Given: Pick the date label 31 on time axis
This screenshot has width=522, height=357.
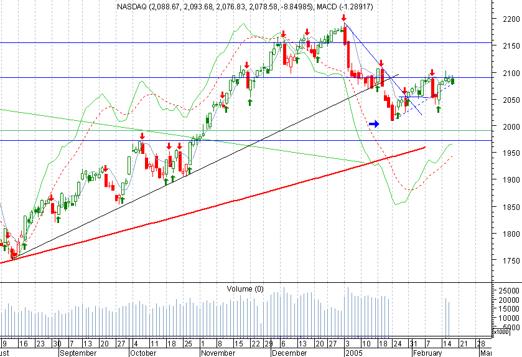Looking at the screenshot, I should 414,344.
